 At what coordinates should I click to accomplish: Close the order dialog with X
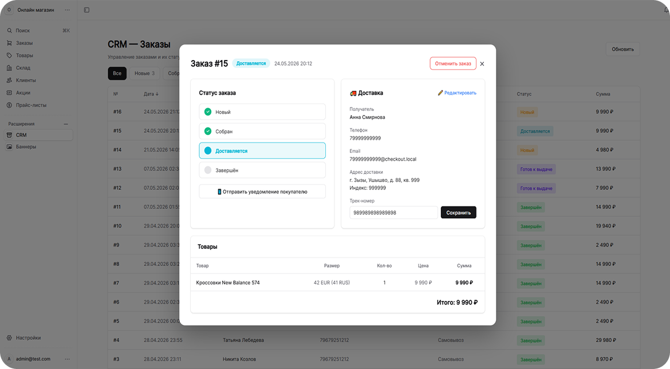coord(482,64)
